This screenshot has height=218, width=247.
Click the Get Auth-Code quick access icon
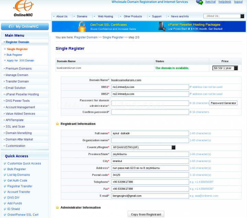point(5,181)
